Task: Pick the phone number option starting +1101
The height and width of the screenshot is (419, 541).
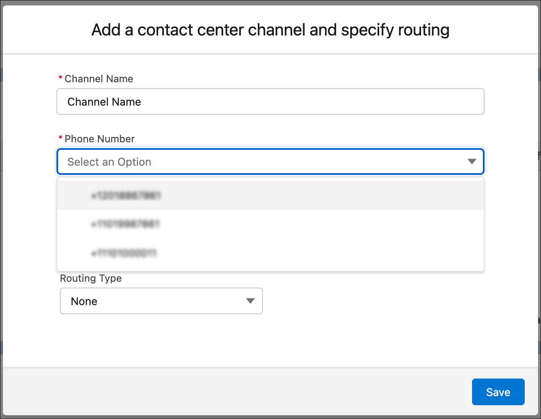Action: (270, 224)
